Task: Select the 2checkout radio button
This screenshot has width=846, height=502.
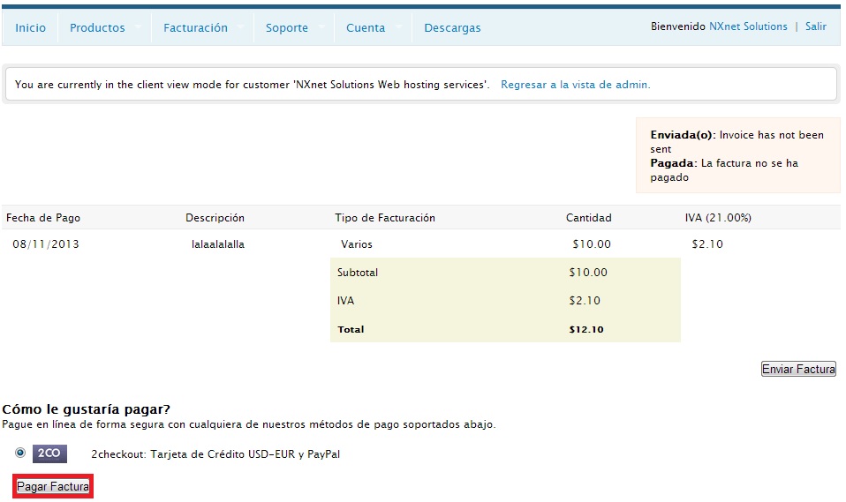Action: (x=20, y=453)
